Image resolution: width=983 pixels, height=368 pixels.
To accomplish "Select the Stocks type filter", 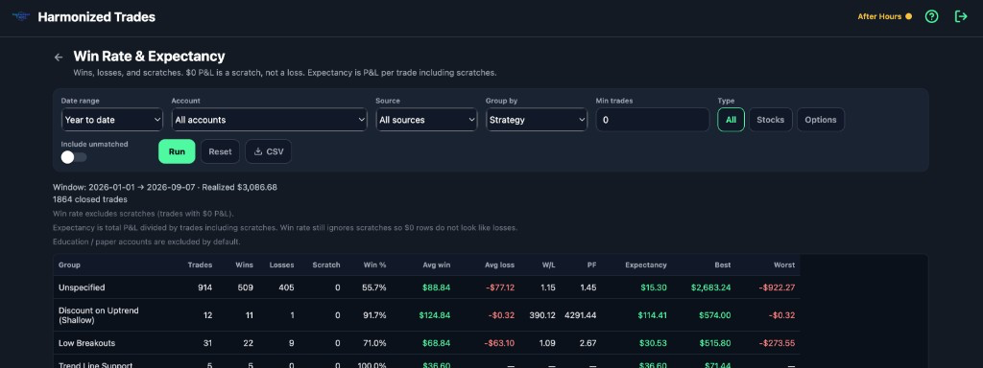I will [x=771, y=120].
